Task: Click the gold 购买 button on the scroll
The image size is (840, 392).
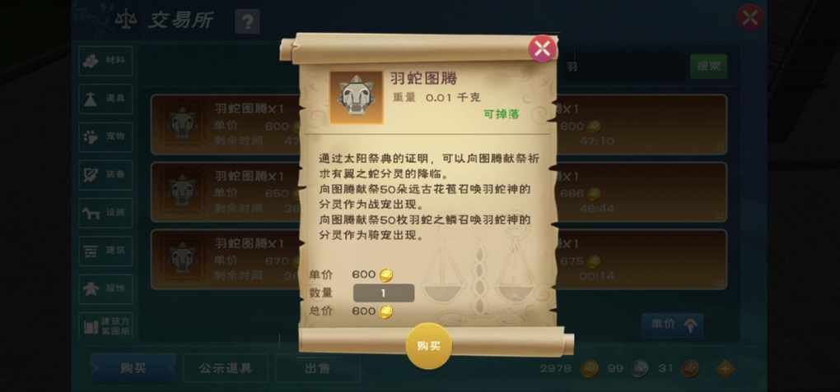Action: coord(428,346)
